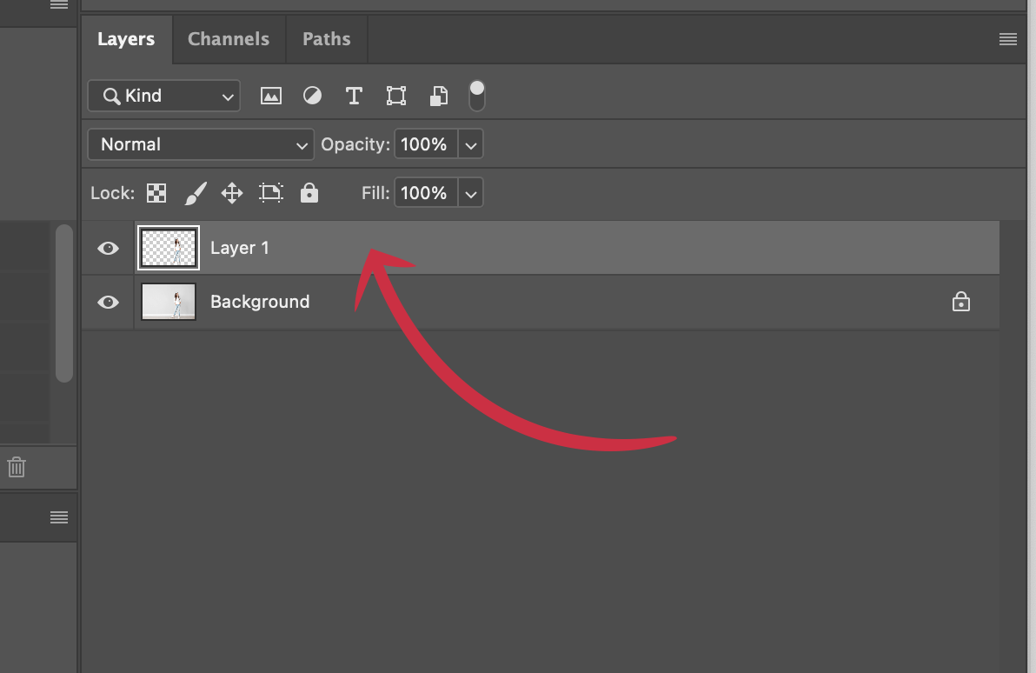Screen dimensions: 1036x673
Task: Filter for smart objects icon
Action: [x=439, y=97]
